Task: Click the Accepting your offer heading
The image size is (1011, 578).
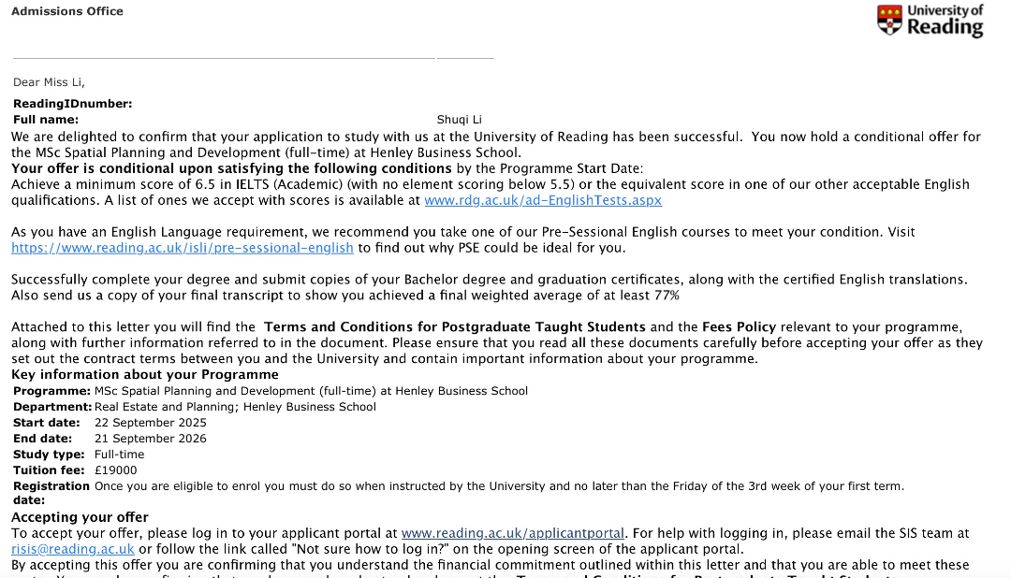Action: coord(80,517)
